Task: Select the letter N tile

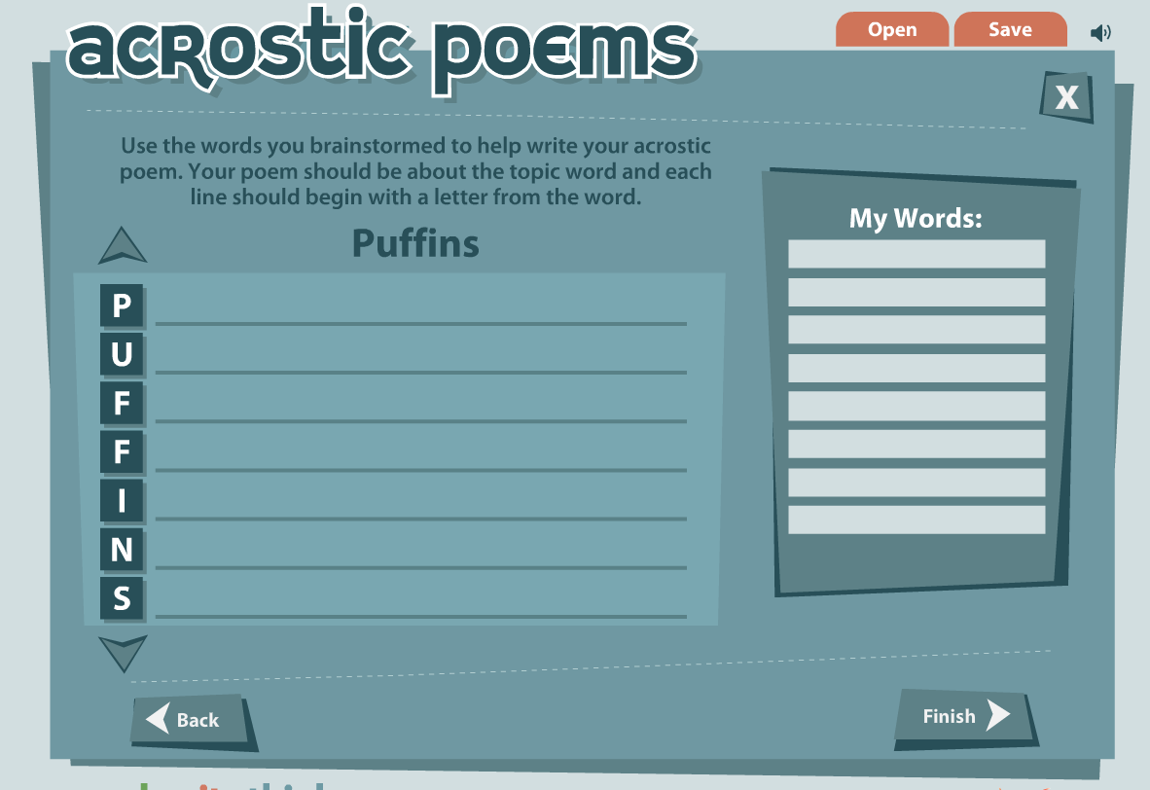Action: (123, 549)
